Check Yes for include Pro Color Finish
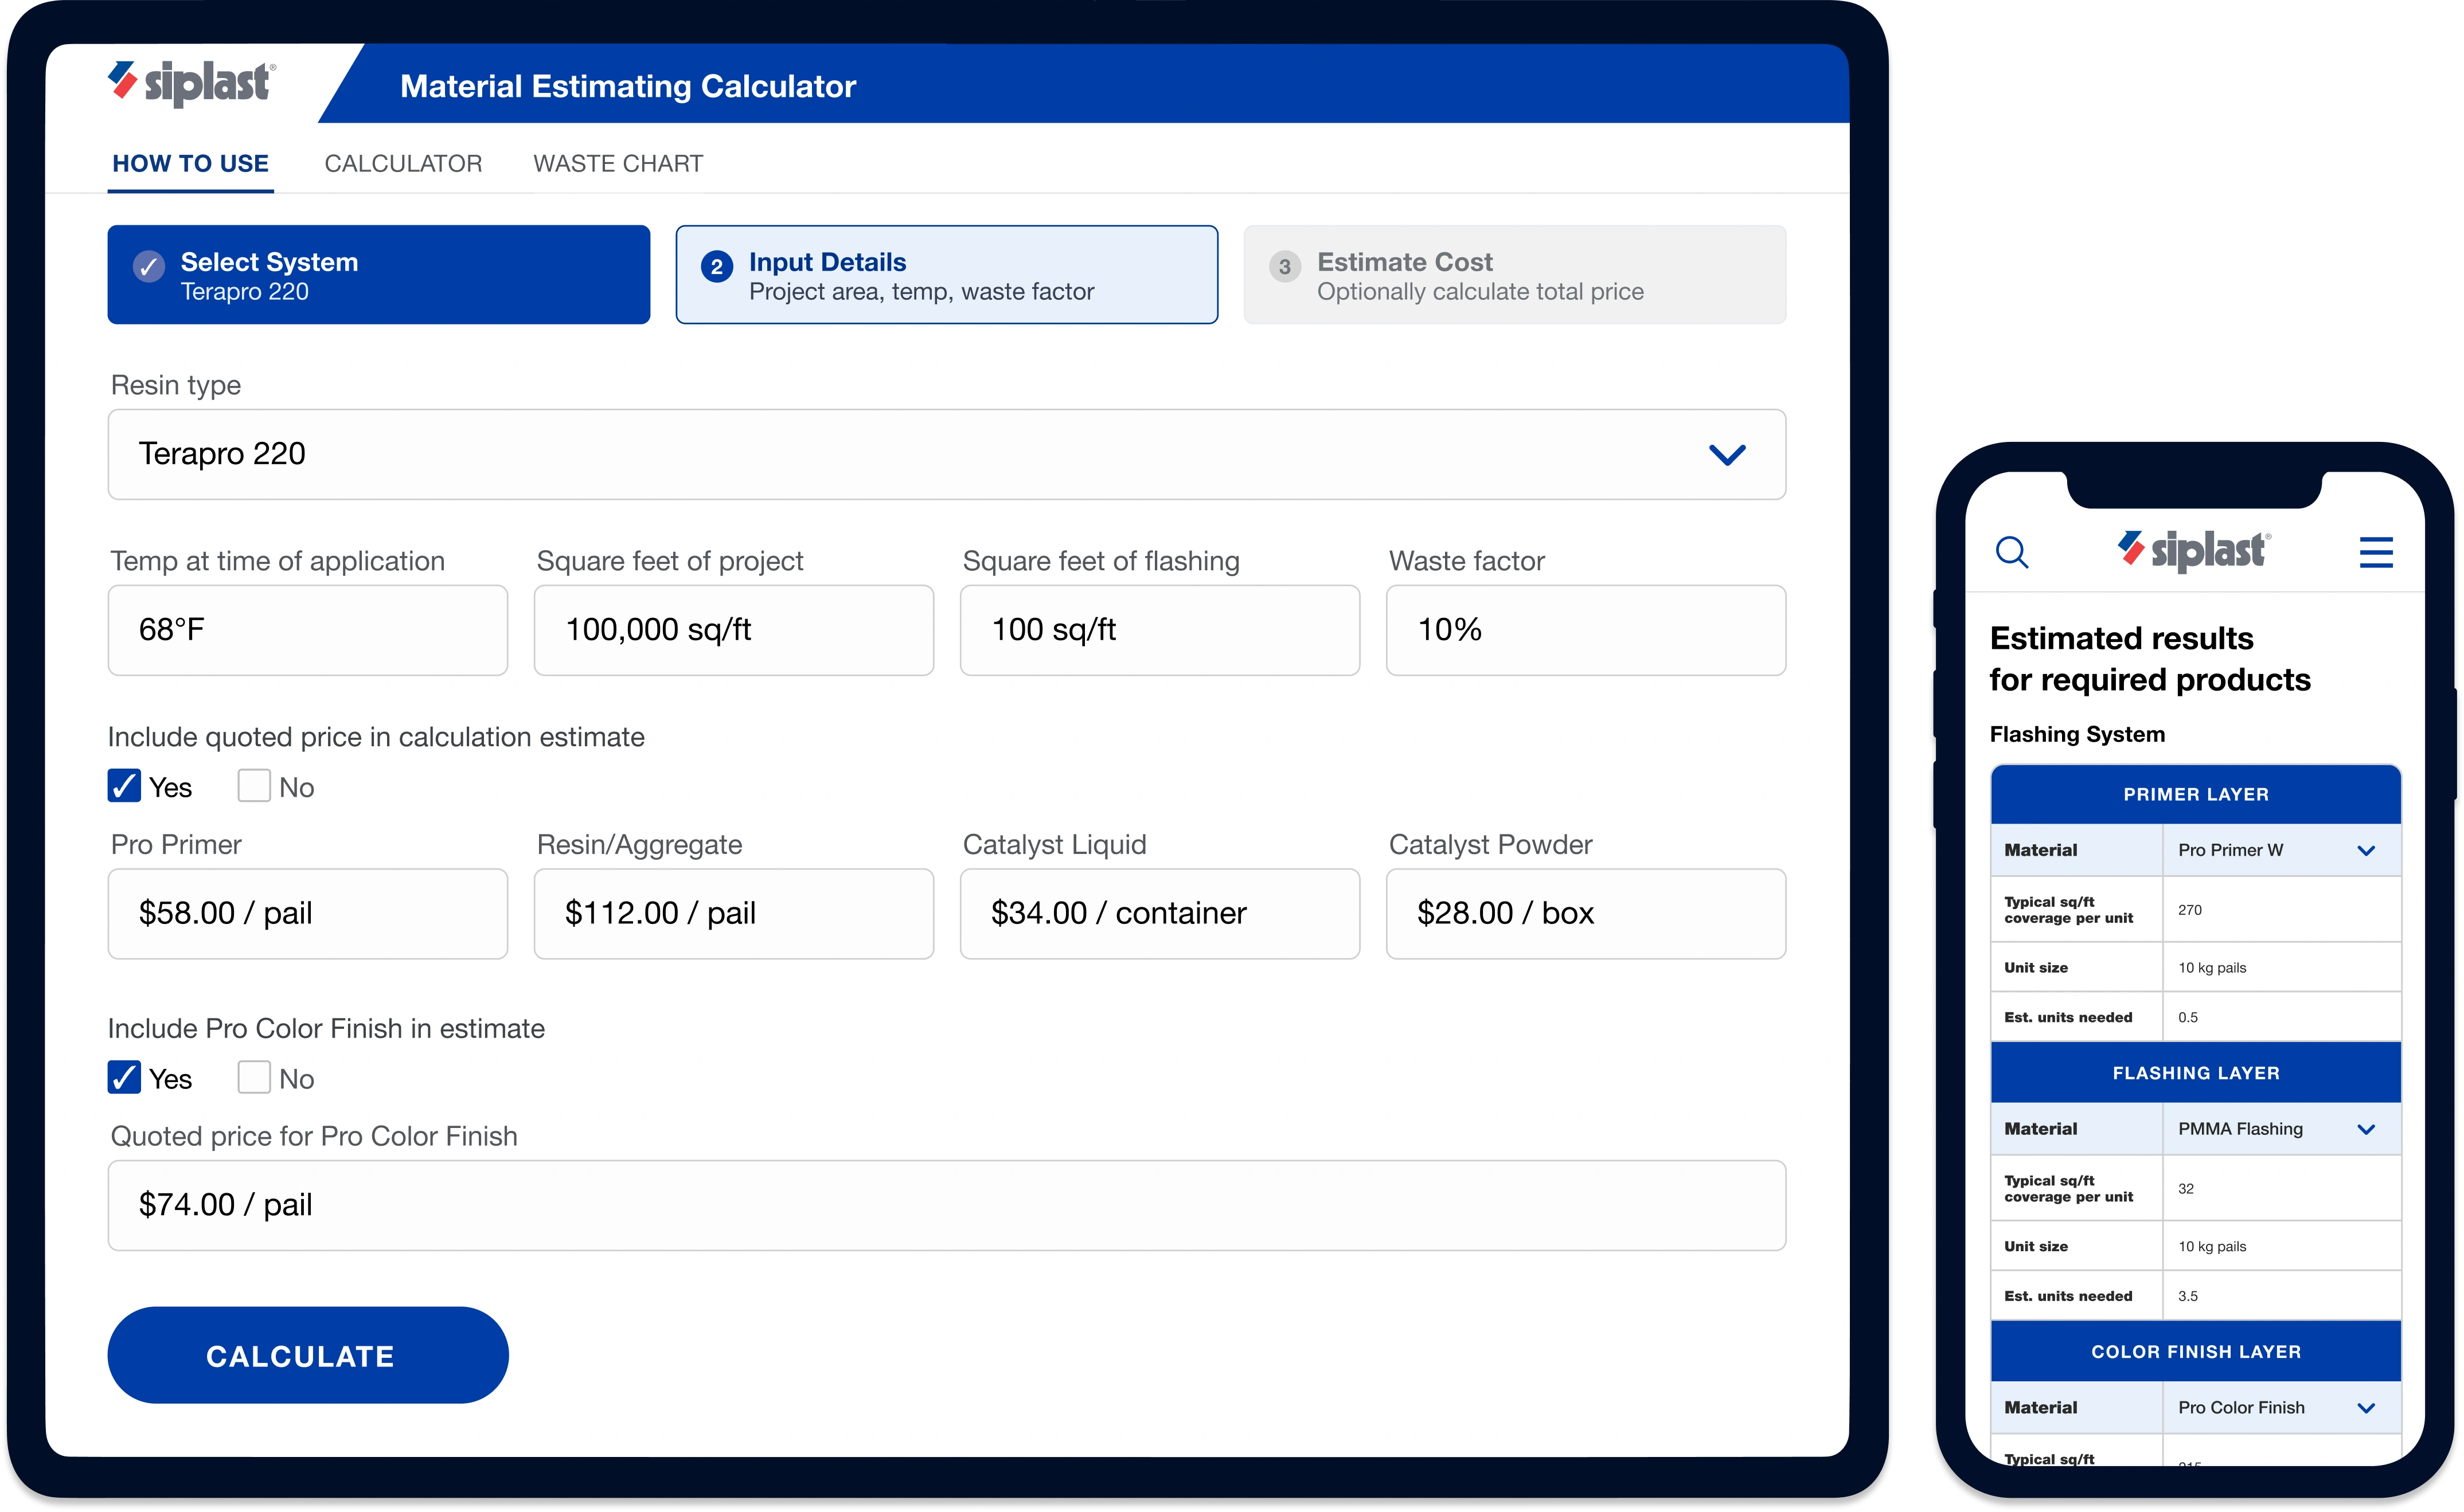 pos(124,1078)
